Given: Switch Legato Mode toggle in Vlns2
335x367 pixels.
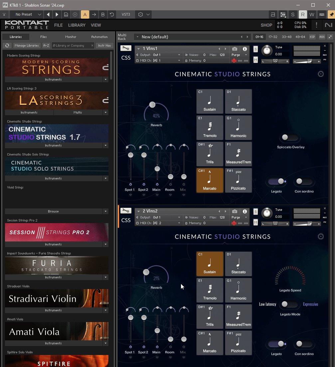Looking at the screenshot, I should (x=289, y=304).
